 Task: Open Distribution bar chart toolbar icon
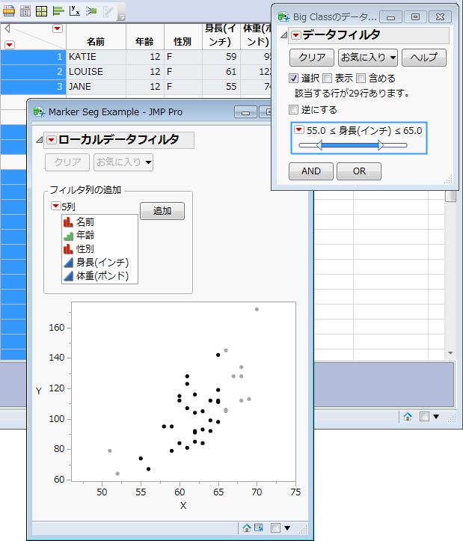58,11
